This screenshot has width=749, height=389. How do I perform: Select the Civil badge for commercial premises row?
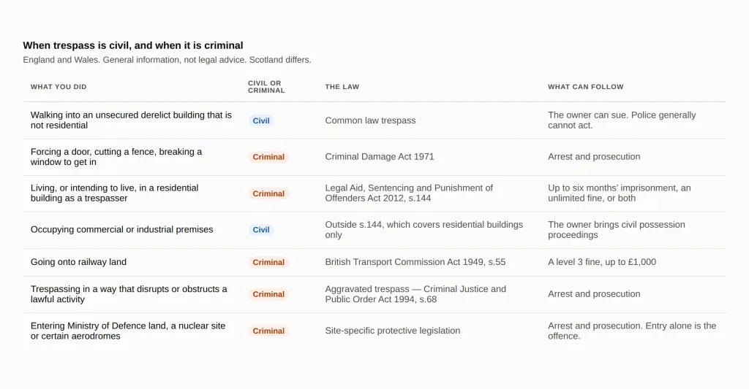coord(261,230)
